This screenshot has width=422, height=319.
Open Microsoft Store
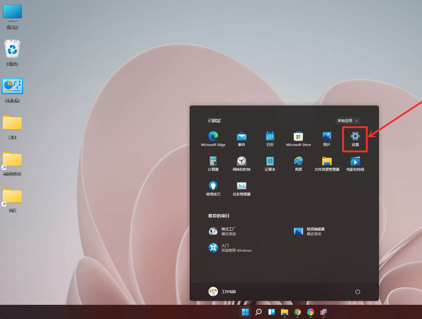(298, 139)
